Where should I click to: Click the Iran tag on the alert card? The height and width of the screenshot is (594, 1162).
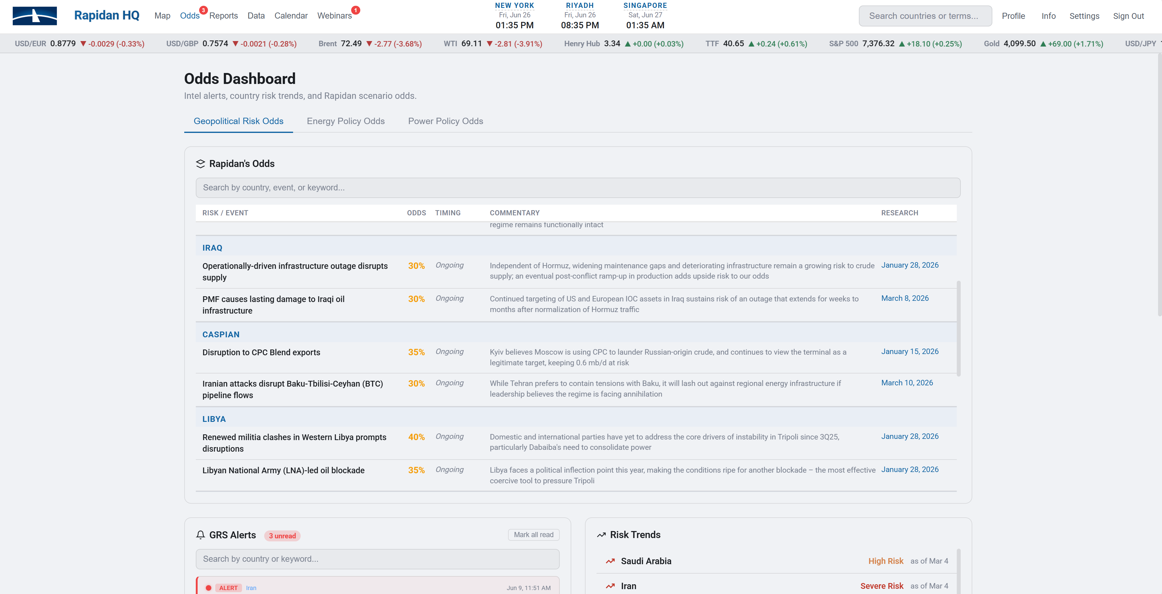251,588
